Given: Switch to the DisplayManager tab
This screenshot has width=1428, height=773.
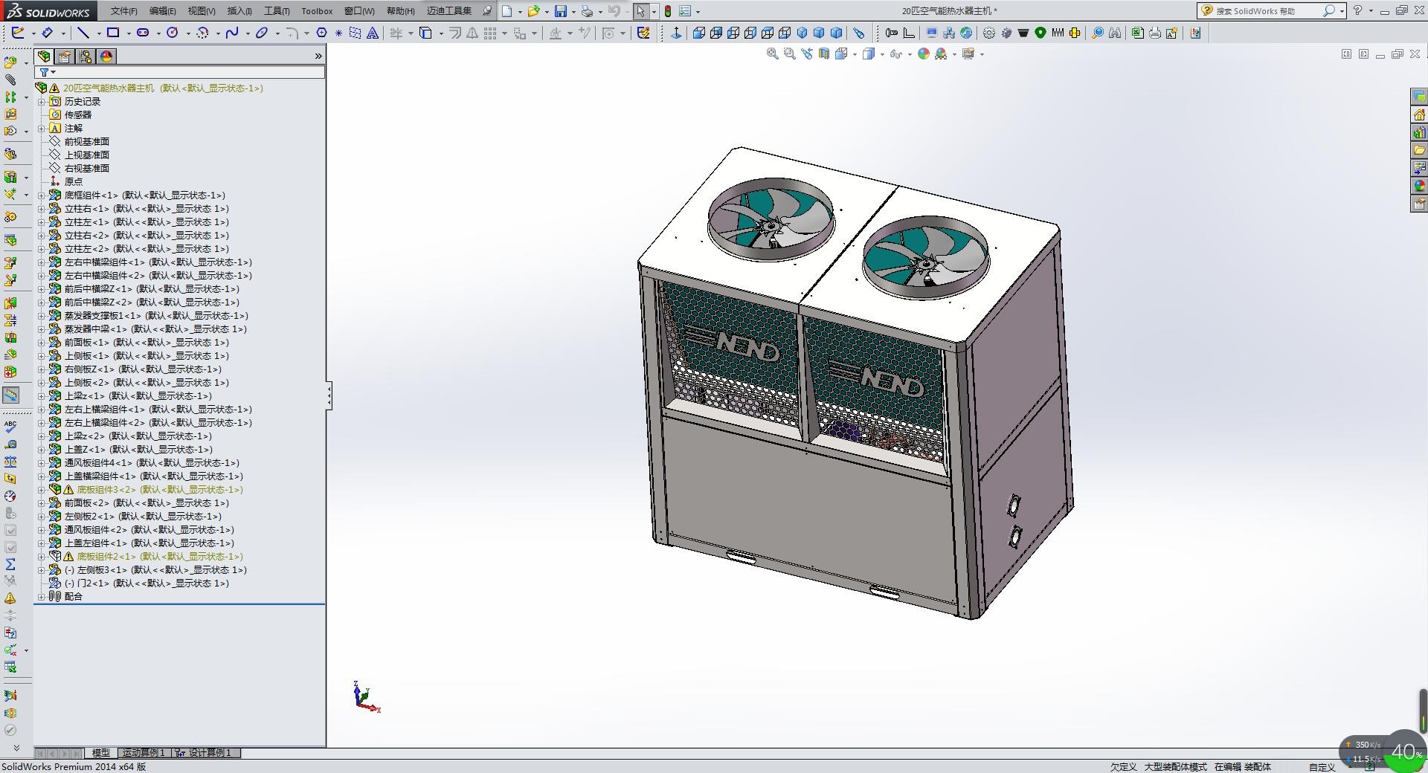Looking at the screenshot, I should point(106,56).
